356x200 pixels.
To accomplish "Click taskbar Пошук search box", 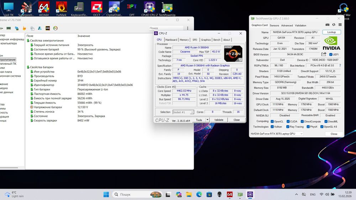I will (x=137, y=194).
